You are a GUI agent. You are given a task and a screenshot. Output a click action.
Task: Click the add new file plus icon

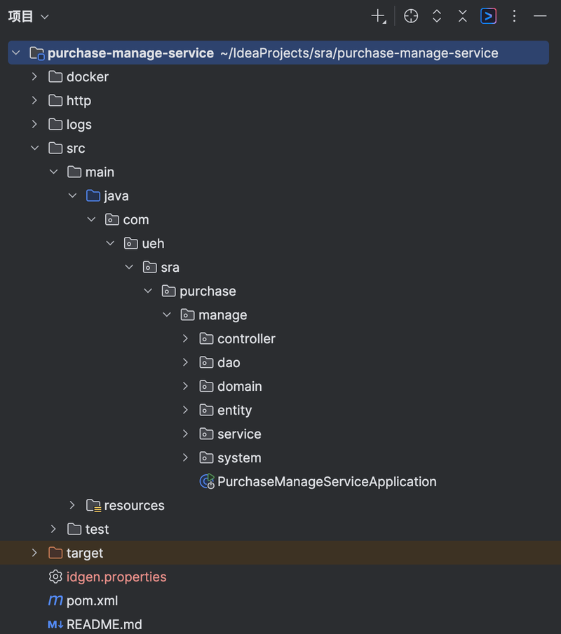379,16
